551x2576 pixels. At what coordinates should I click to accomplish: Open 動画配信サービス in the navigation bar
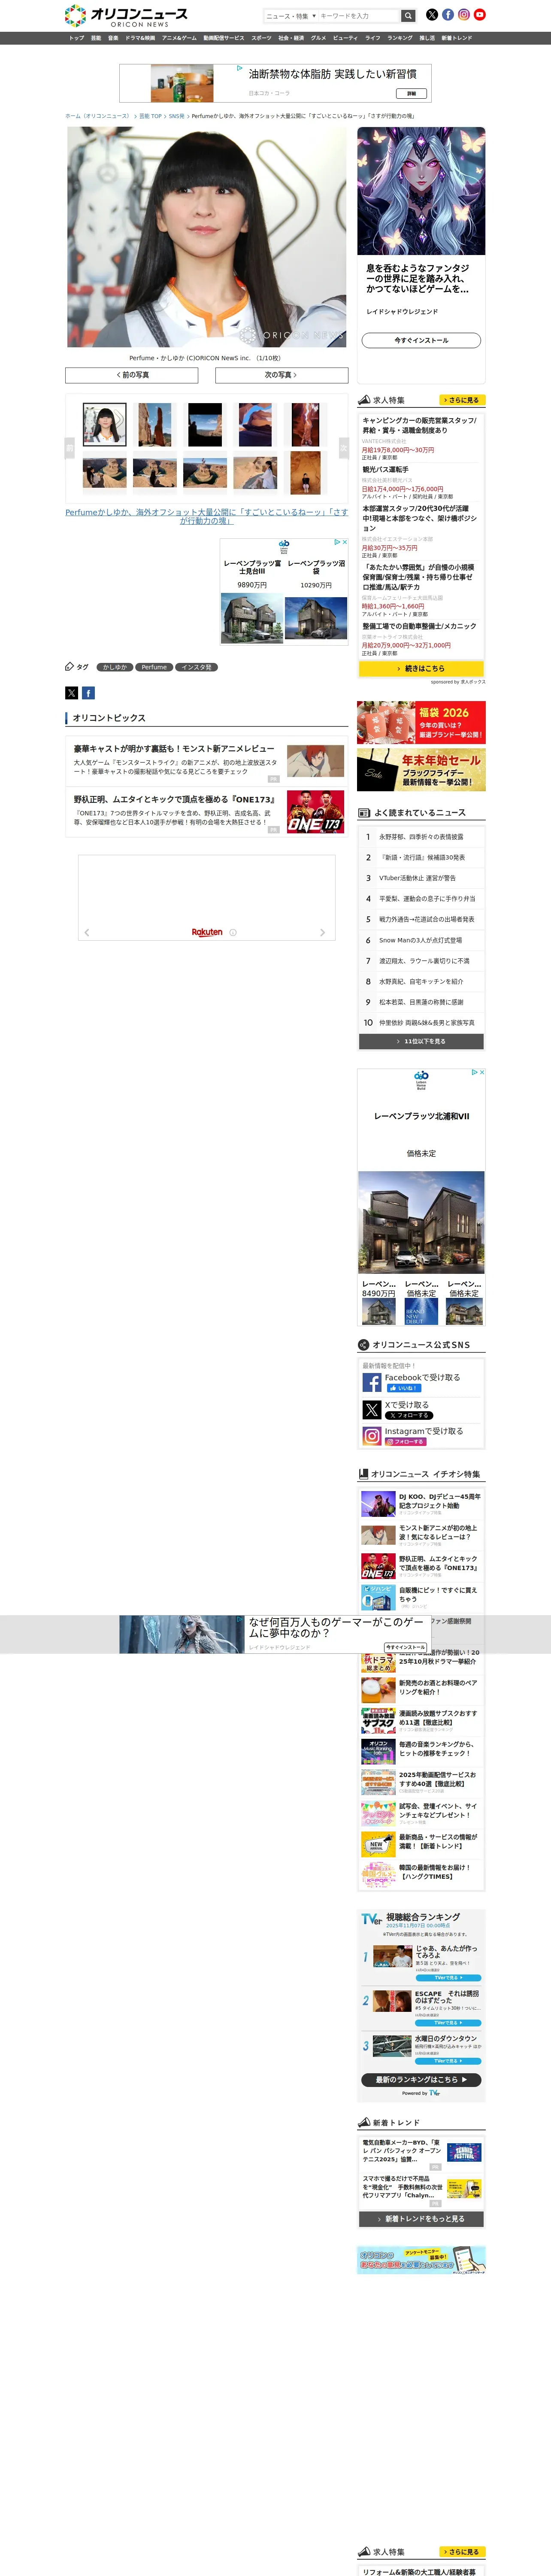pos(224,38)
